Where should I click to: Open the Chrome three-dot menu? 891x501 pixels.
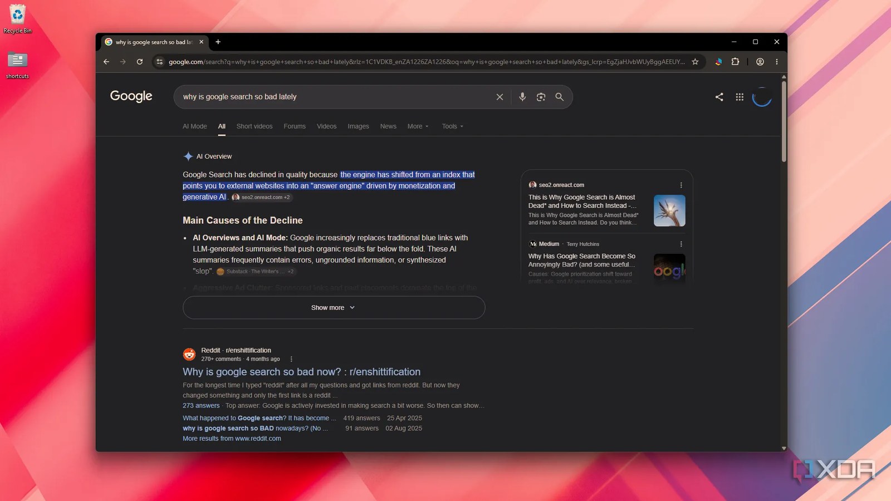tap(776, 62)
